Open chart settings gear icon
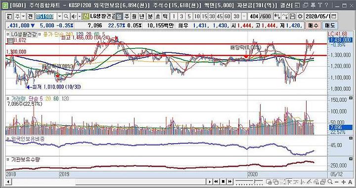The height and width of the screenshot is (188, 356). (x=300, y=16)
